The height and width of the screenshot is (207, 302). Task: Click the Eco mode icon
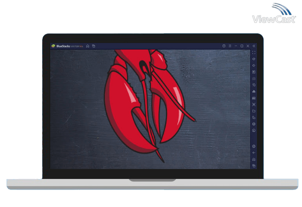[254, 130]
